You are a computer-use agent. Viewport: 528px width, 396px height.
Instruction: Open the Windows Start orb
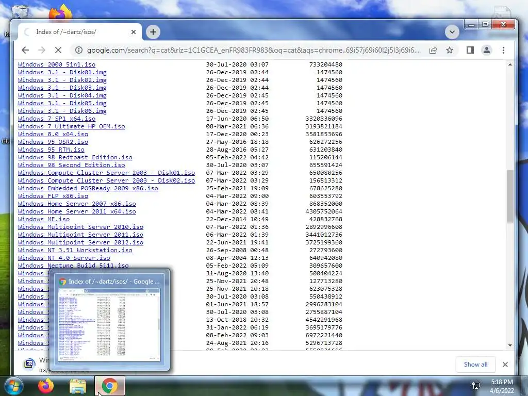point(13,386)
